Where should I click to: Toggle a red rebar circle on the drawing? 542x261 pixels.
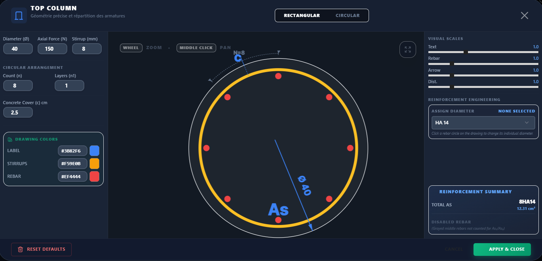[278, 76]
